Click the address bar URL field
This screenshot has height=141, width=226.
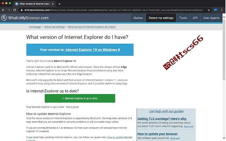tap(114, 10)
